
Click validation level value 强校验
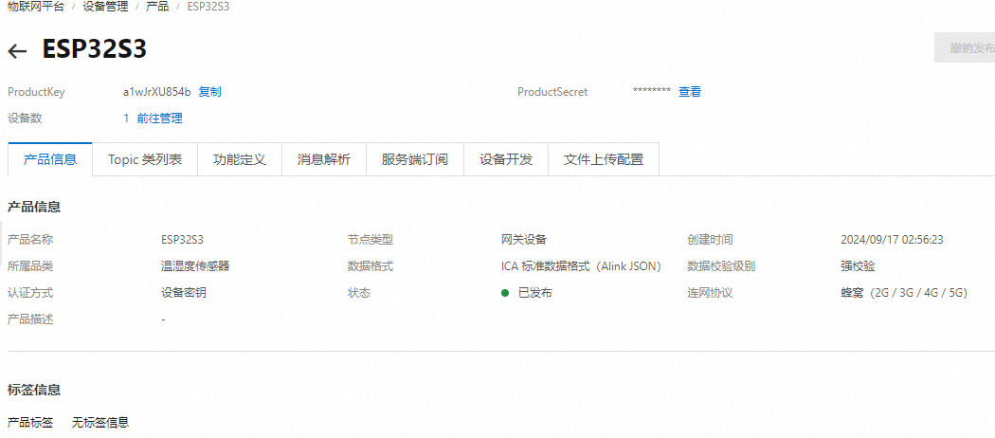[x=858, y=266]
